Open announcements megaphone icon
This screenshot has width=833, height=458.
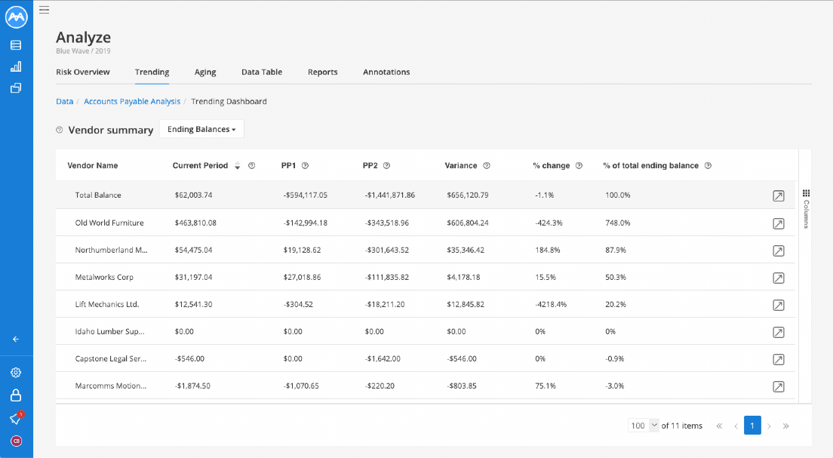[16, 418]
